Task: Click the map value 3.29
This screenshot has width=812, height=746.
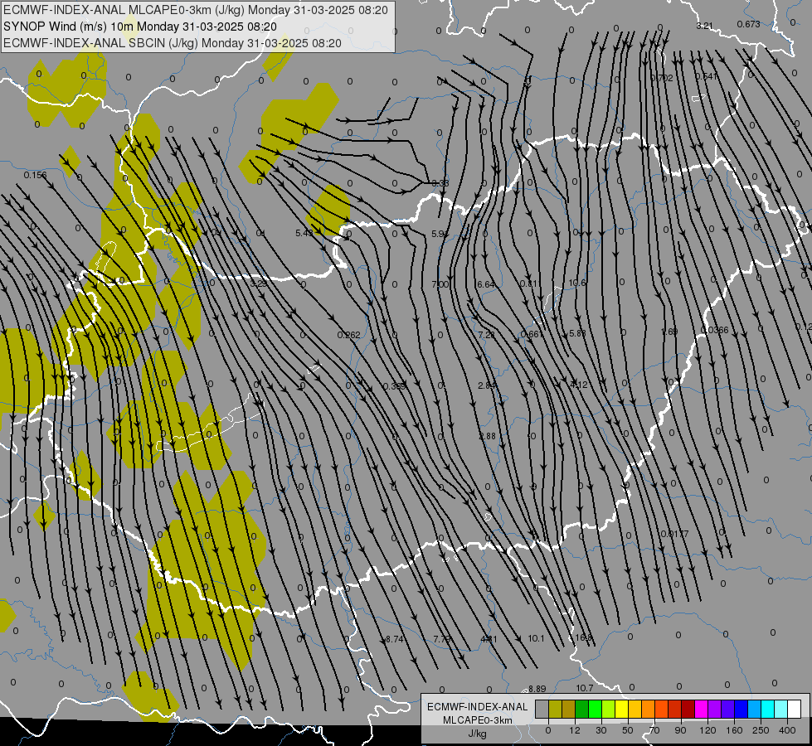Action: point(259,283)
